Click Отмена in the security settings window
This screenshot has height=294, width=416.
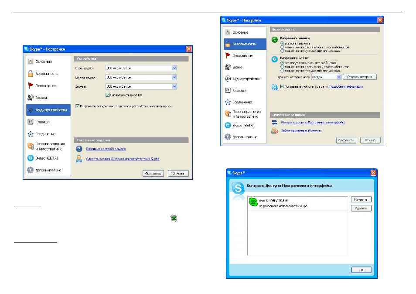pos(370,140)
